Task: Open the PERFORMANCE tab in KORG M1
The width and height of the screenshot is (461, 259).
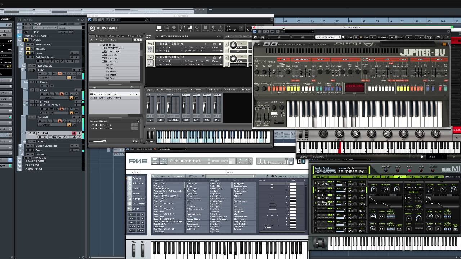Action: 322,177
